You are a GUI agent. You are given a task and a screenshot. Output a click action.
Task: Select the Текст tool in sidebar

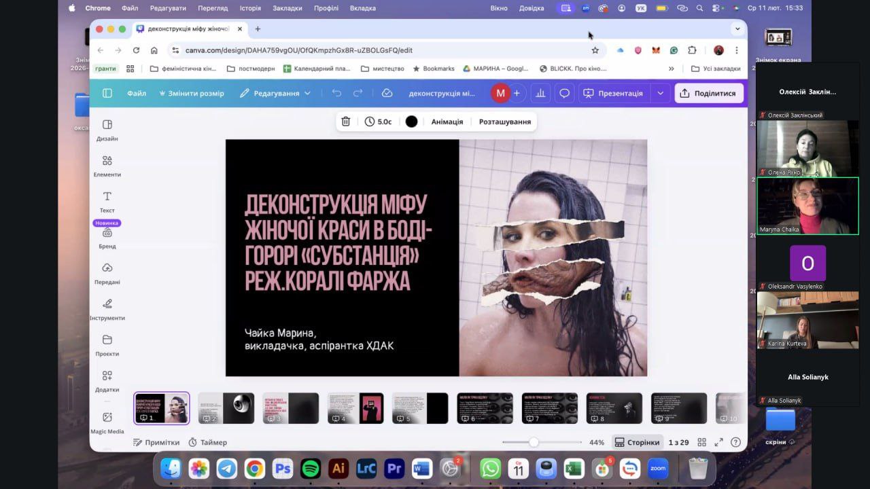point(107,202)
